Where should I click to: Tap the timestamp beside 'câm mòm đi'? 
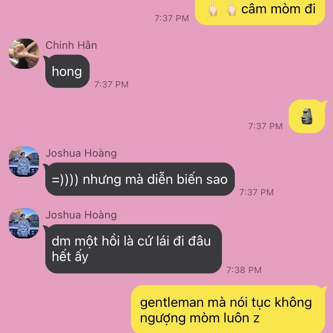(x=171, y=18)
